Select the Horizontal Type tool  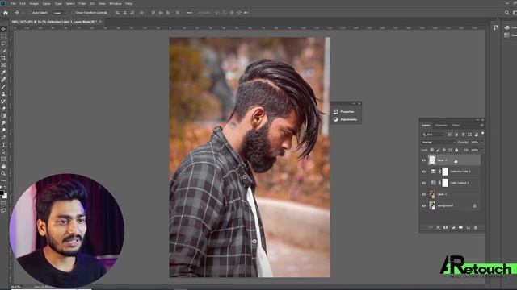pos(3,145)
